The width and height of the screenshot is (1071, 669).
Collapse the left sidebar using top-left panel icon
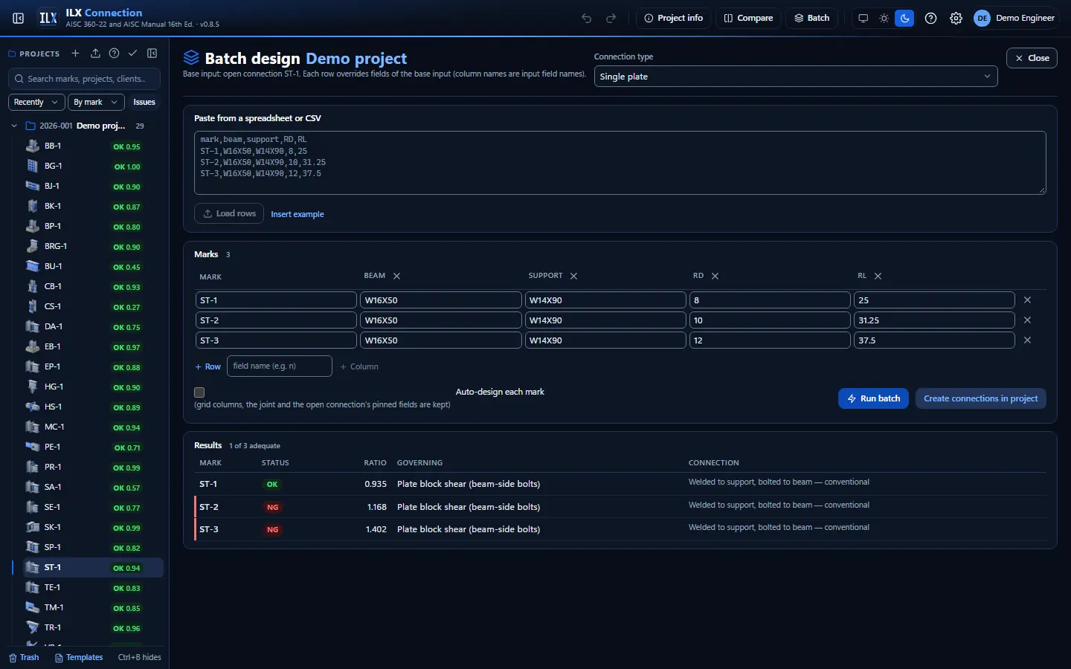click(x=19, y=18)
